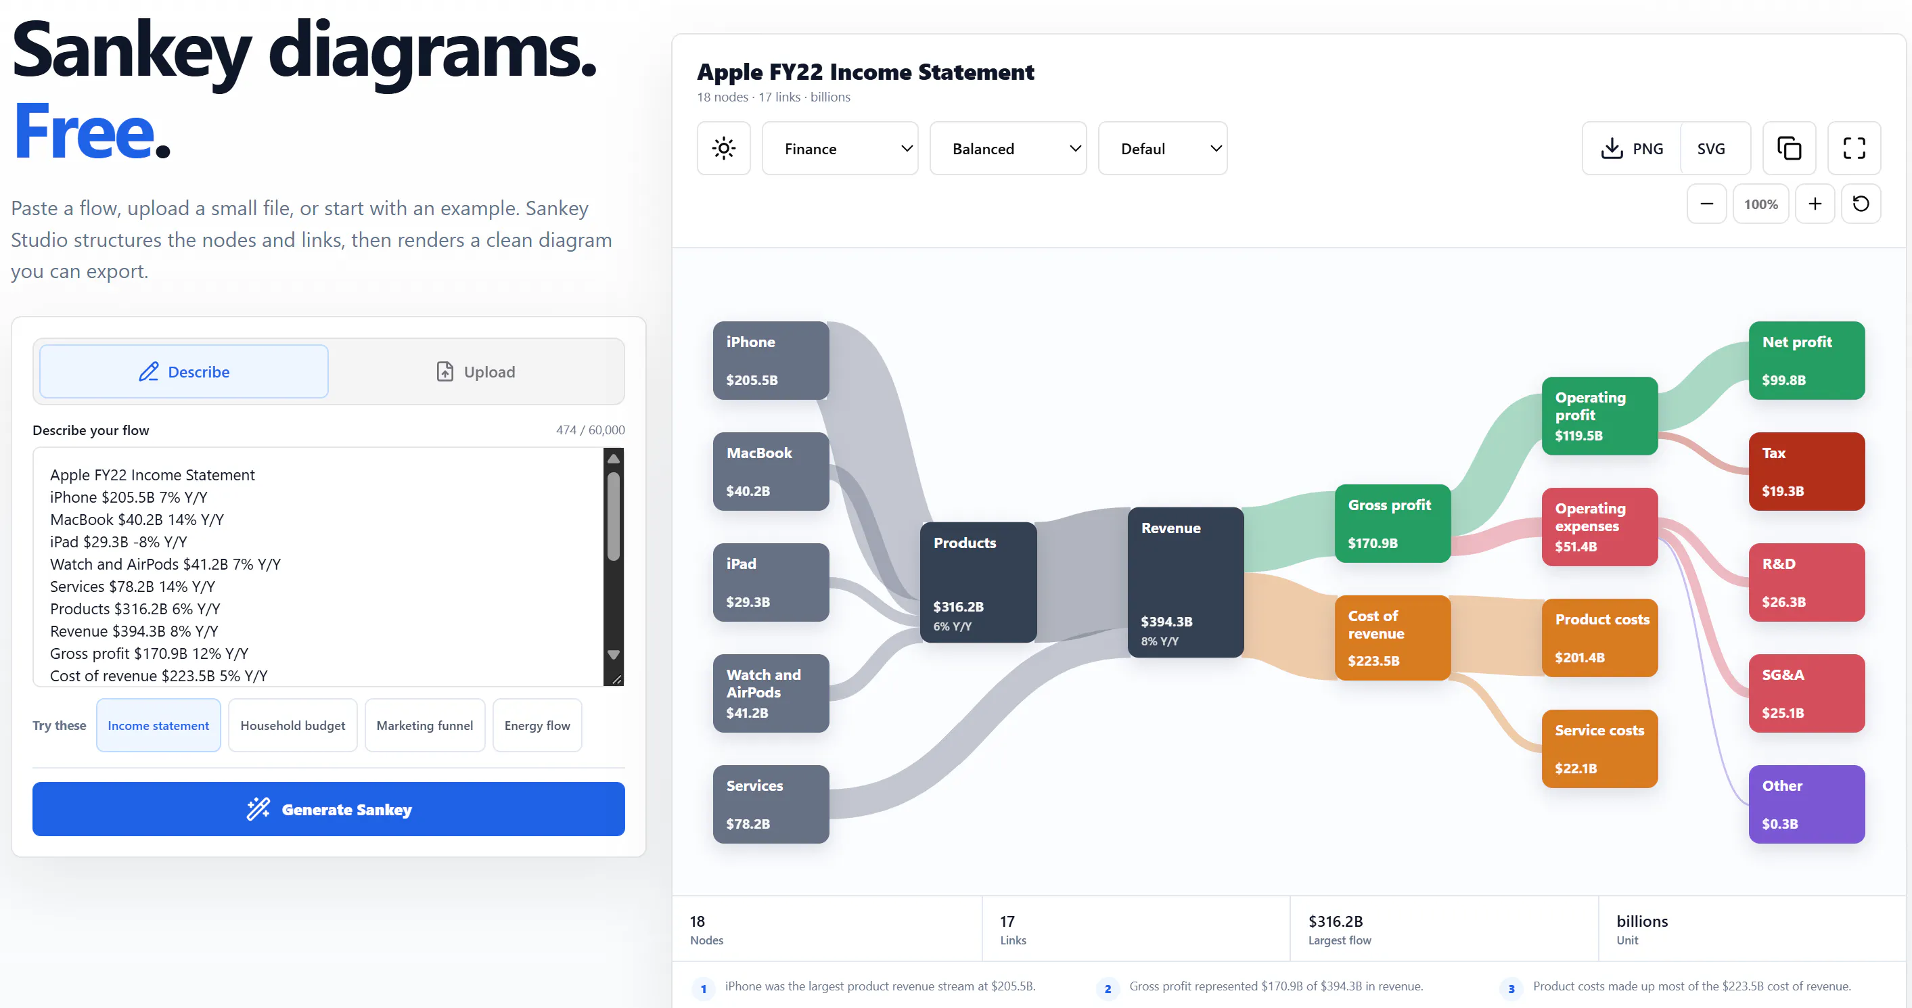
Task: Select the iPhone $205.5B node
Action: [771, 361]
